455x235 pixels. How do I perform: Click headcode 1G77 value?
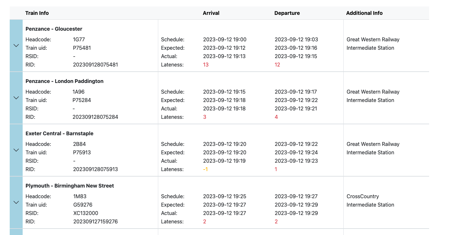pos(79,40)
